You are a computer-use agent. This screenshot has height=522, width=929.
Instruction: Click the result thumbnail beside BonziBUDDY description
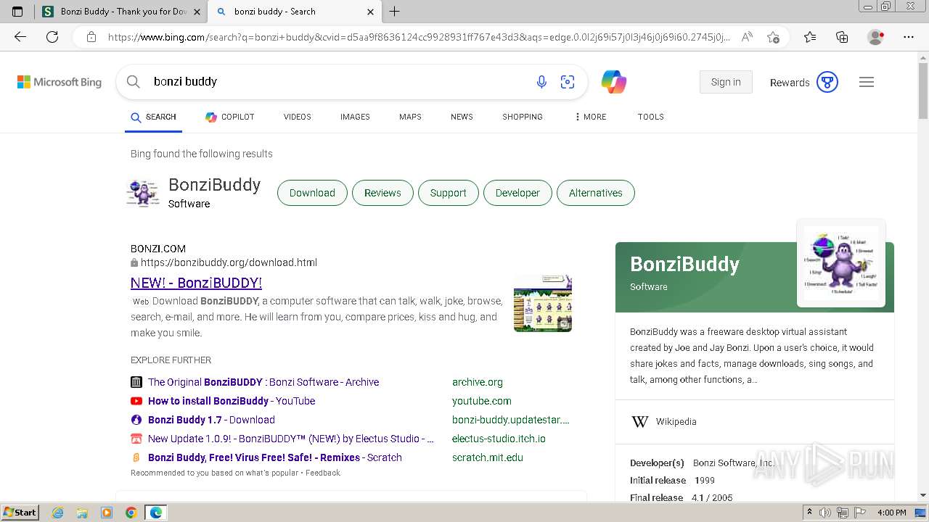(x=543, y=303)
